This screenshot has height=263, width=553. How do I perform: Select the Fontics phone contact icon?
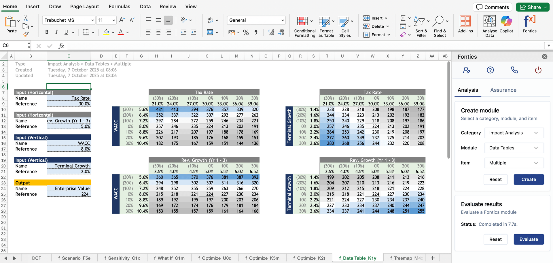[514, 70]
